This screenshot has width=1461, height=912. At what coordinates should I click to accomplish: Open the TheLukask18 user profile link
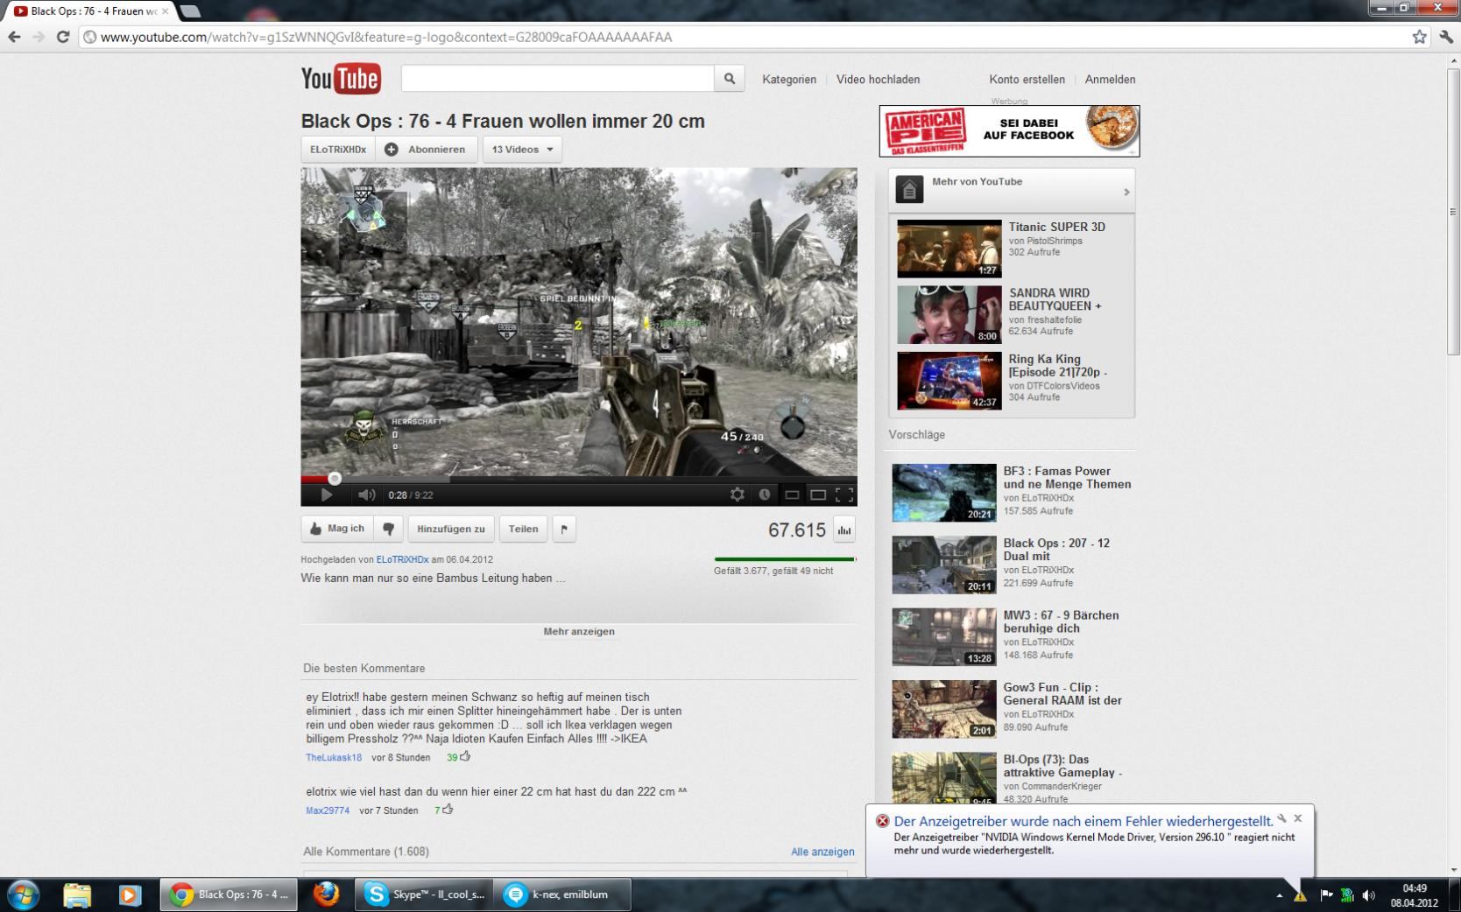tap(334, 757)
